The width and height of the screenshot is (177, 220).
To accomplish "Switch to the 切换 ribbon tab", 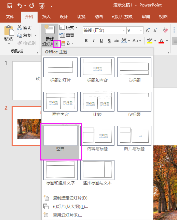I will (81, 17).
